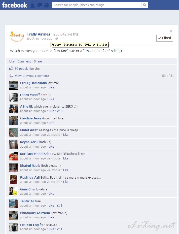Click the public audience globe icon near timestamp
The image size is (179, 234).
57,39
